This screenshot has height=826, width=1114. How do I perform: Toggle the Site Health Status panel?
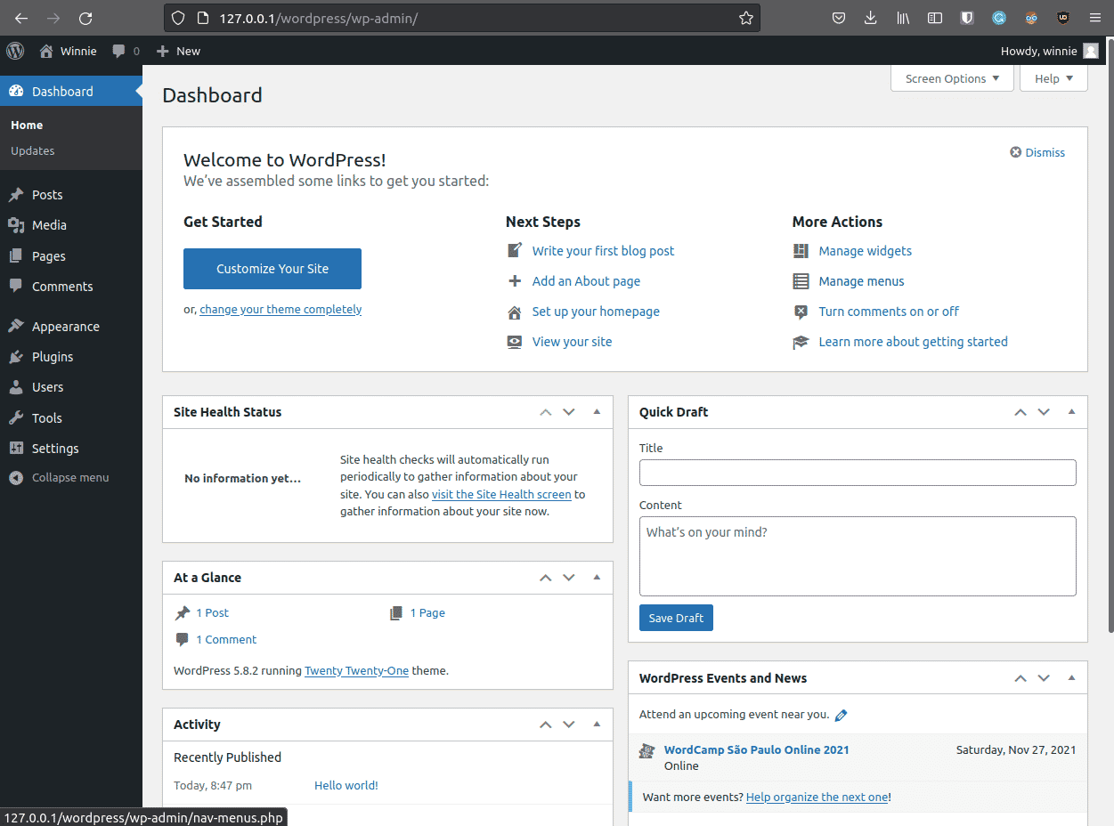tap(597, 412)
